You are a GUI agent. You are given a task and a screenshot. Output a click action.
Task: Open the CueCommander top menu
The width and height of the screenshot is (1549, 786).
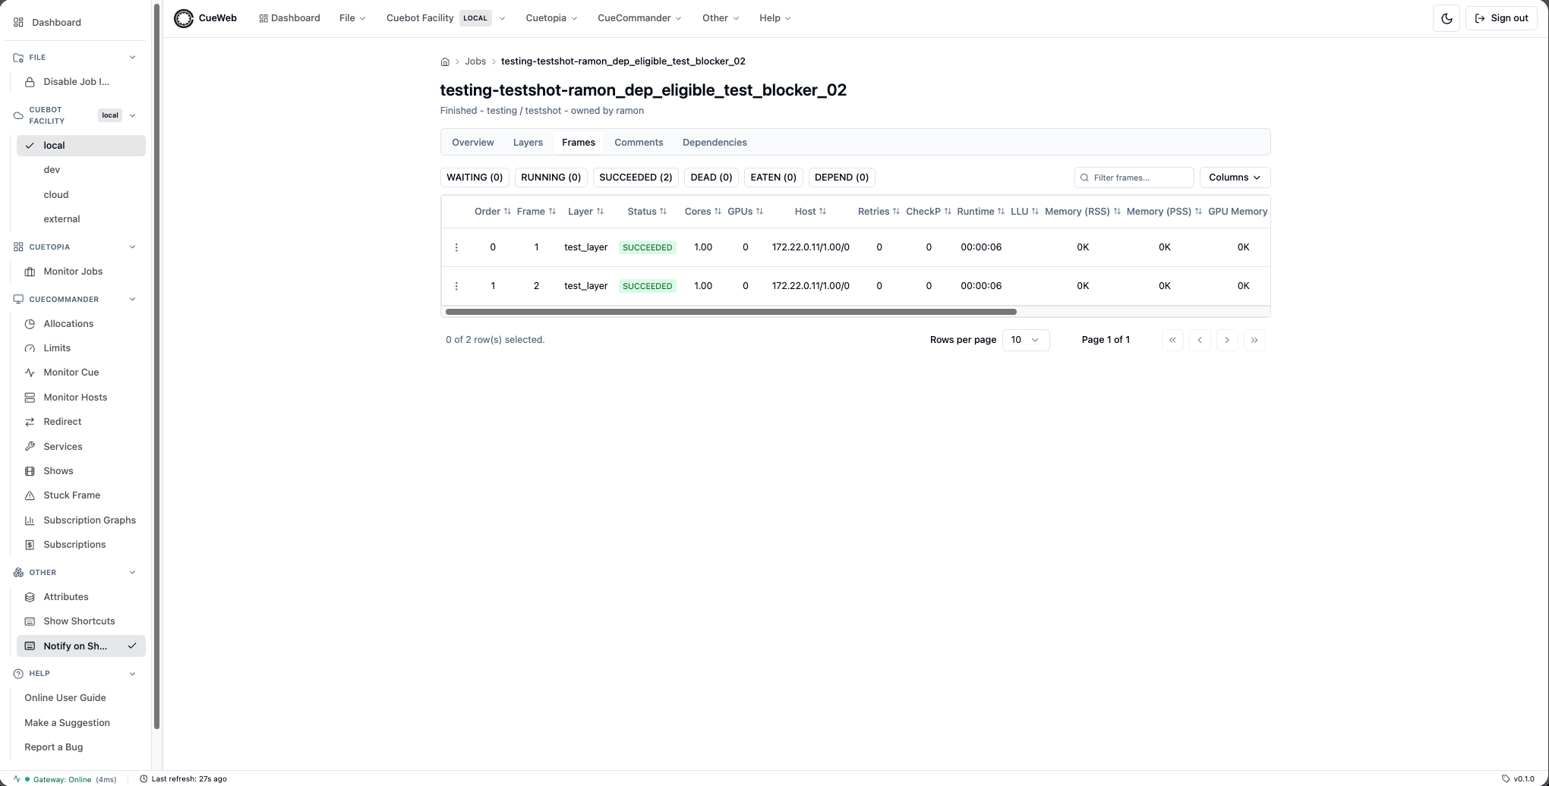point(639,18)
